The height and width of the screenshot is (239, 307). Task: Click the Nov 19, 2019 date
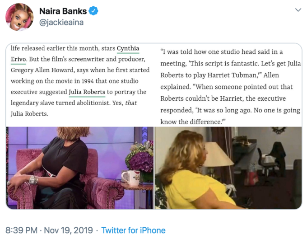pos(68,230)
